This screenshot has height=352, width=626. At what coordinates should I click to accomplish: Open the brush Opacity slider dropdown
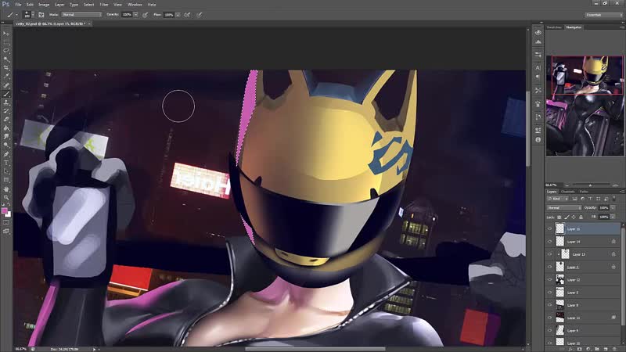pos(135,15)
